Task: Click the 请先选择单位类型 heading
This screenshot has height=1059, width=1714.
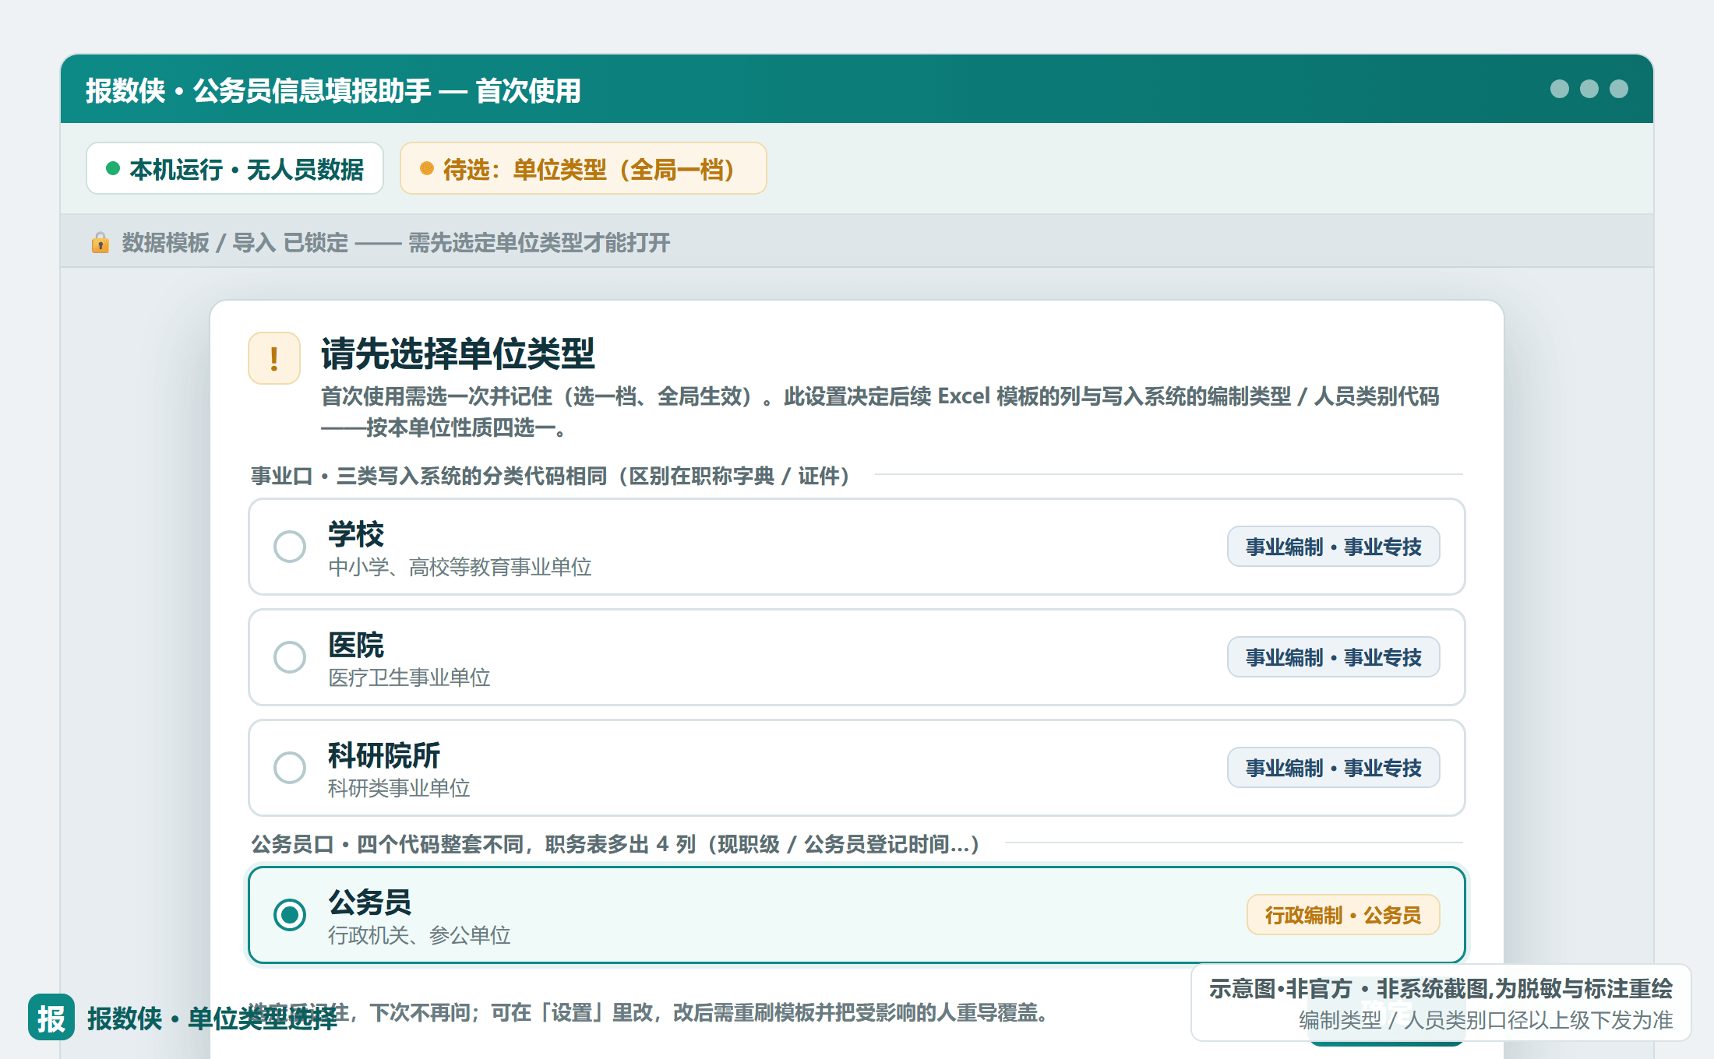Action: click(x=458, y=354)
